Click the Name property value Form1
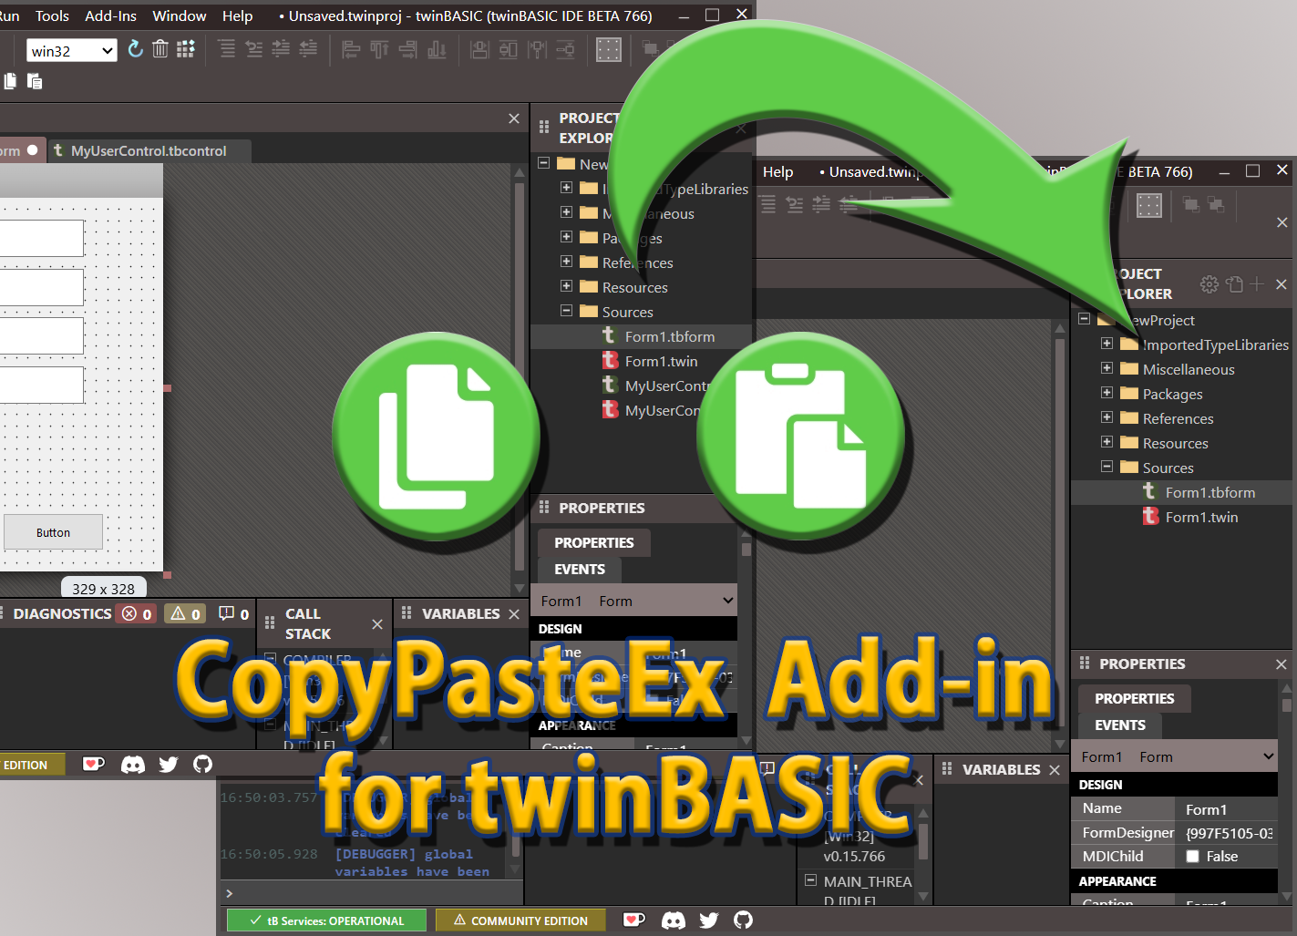Viewport: 1297px width, 936px height. coord(1227,809)
